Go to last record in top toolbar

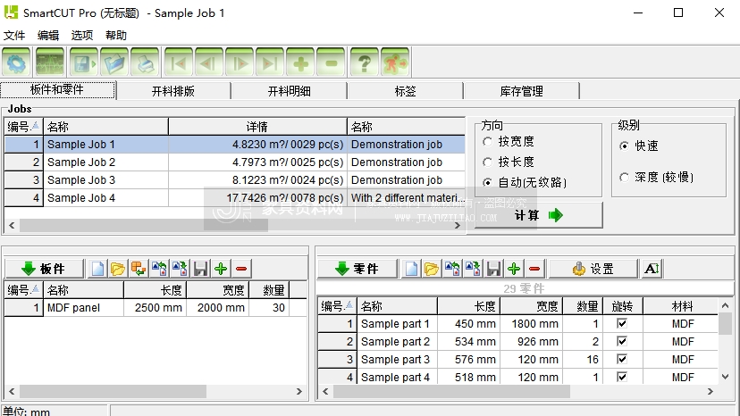[x=270, y=62]
